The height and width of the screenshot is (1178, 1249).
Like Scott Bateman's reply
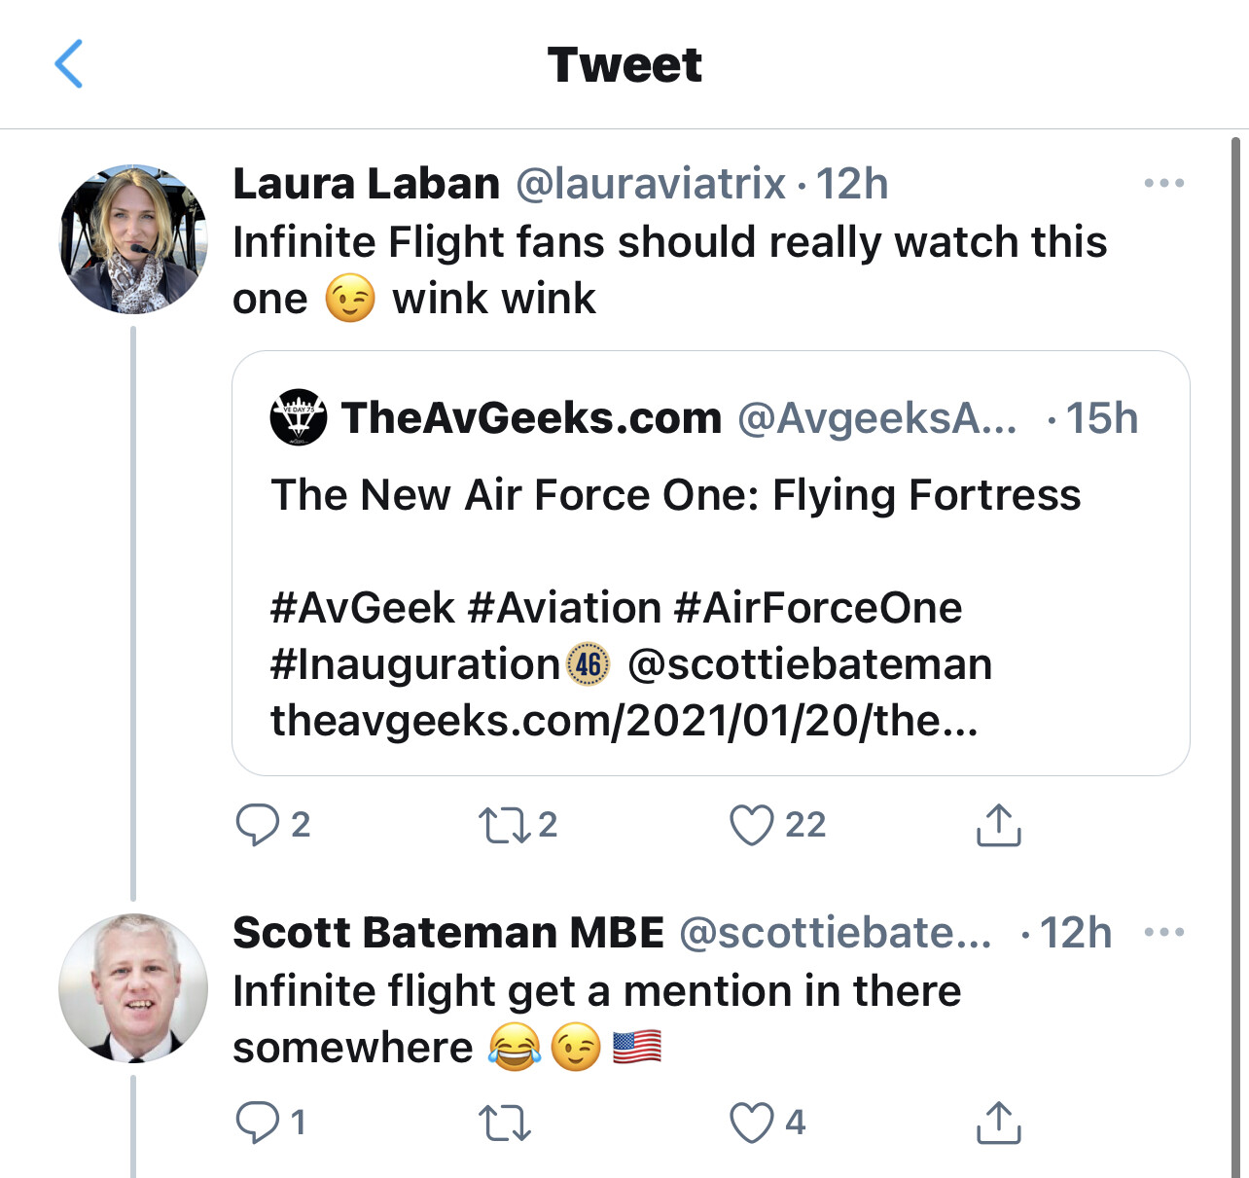tap(752, 1123)
